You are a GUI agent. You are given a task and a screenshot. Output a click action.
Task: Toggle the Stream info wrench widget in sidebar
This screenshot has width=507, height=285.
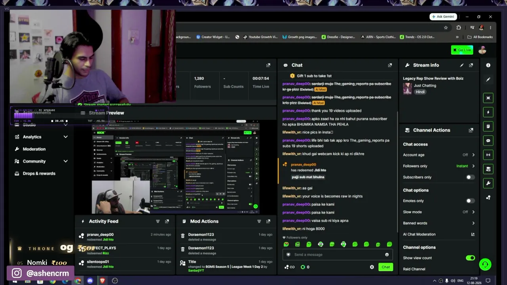click(x=488, y=183)
